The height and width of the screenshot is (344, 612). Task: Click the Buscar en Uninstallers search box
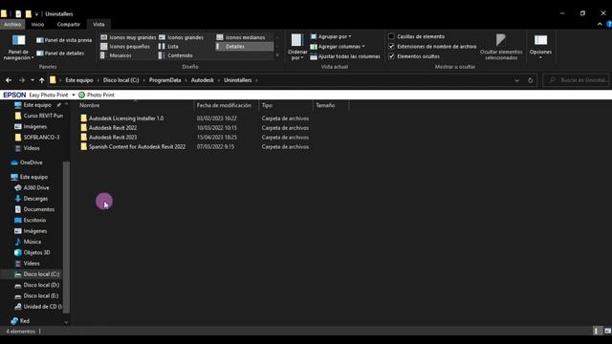click(576, 80)
